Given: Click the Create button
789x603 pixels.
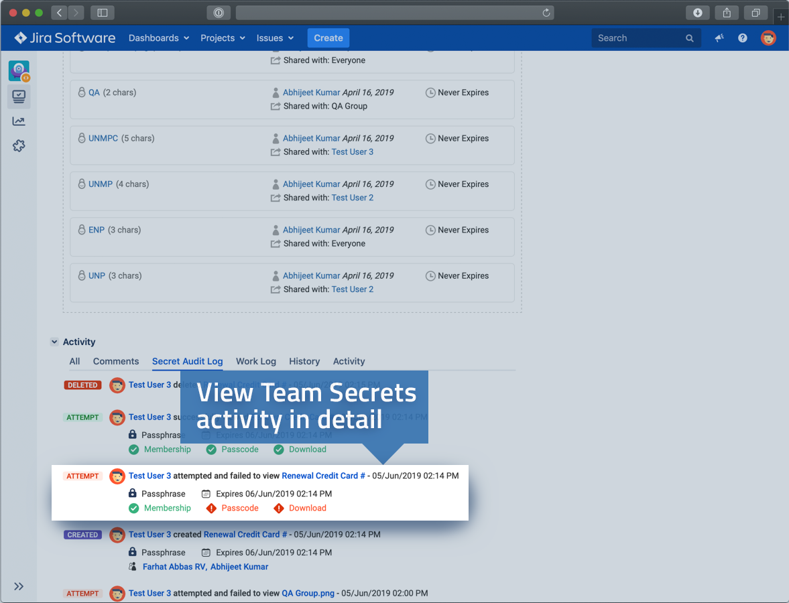Looking at the screenshot, I should coord(328,38).
